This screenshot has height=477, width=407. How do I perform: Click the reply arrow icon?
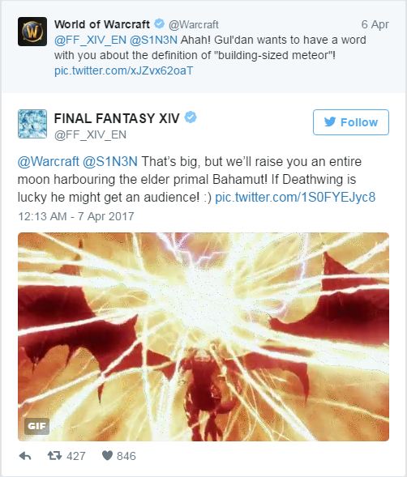25,456
